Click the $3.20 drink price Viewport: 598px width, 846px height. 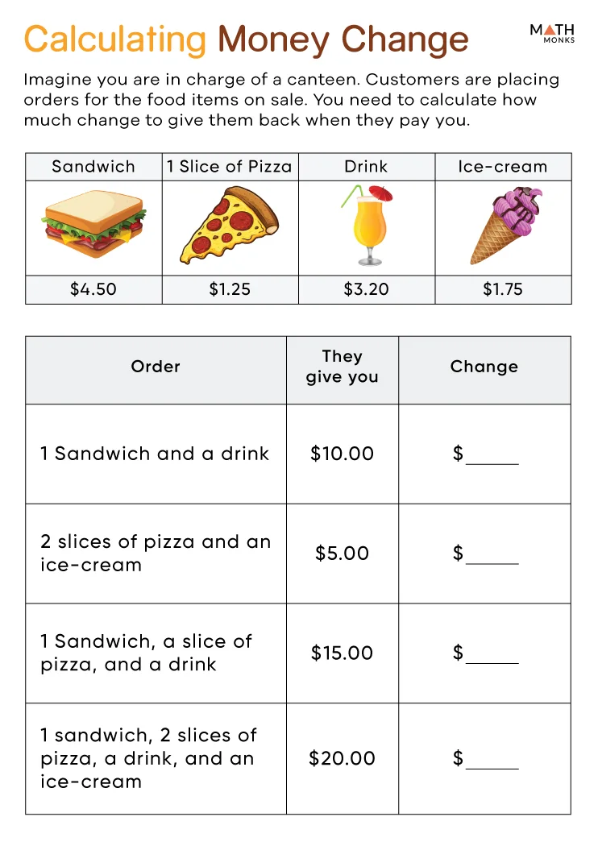click(367, 290)
